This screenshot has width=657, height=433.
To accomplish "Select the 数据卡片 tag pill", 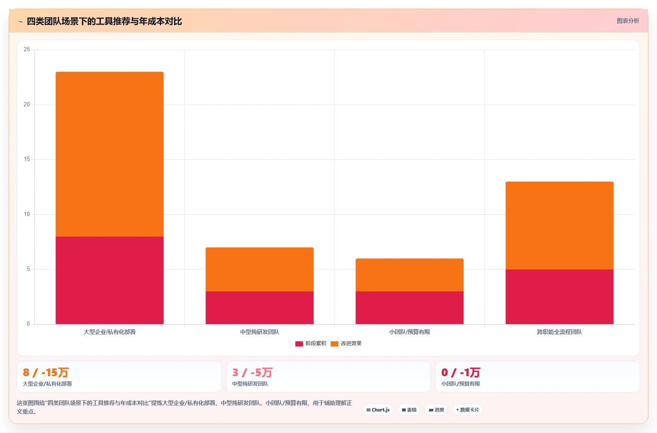I will click(467, 410).
